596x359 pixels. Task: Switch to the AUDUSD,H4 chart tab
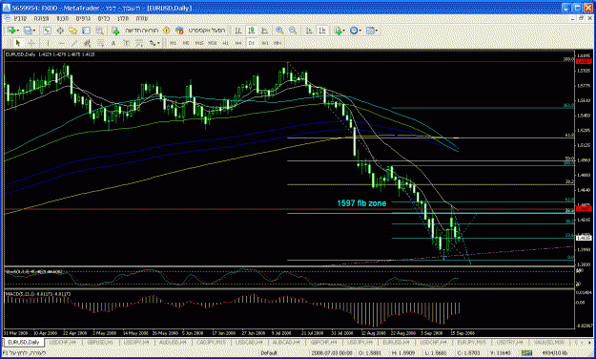[x=173, y=342]
